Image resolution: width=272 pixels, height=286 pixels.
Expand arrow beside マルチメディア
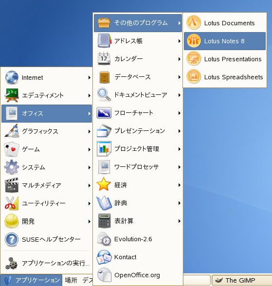pos(89,185)
